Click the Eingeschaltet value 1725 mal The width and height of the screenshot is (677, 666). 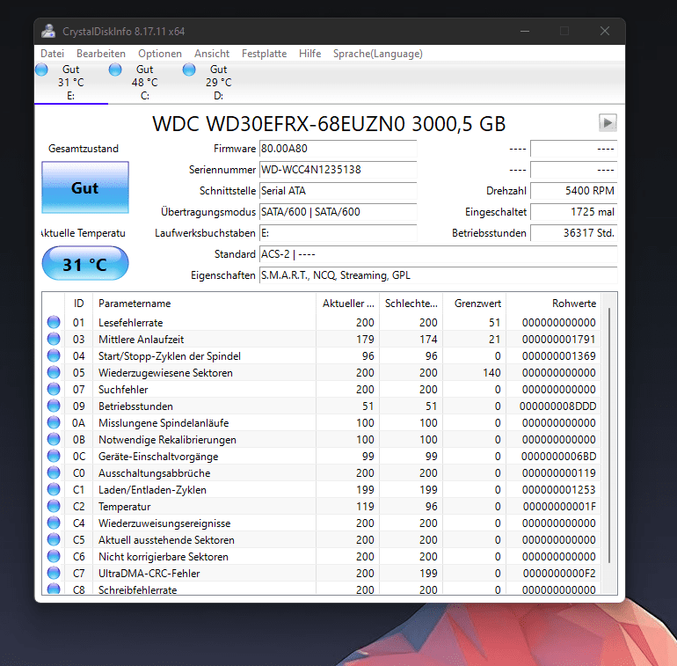[x=574, y=212]
